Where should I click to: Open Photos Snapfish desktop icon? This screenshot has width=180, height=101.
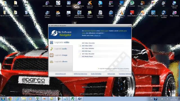point(153,13)
